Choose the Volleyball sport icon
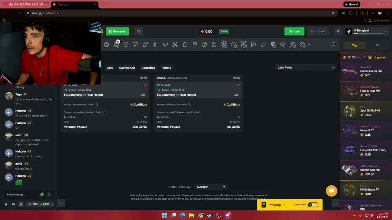The width and height of the screenshot is (392, 220). click(204, 45)
